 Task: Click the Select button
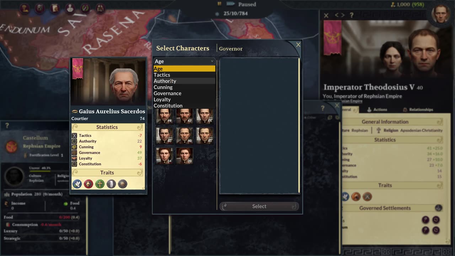tap(259, 206)
